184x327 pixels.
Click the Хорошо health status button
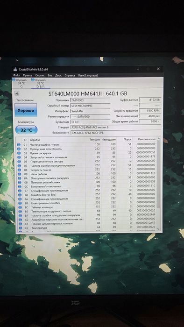click(26, 110)
